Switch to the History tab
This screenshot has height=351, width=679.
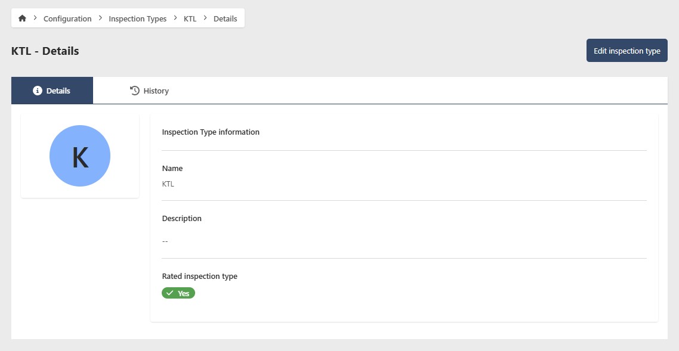pos(149,90)
